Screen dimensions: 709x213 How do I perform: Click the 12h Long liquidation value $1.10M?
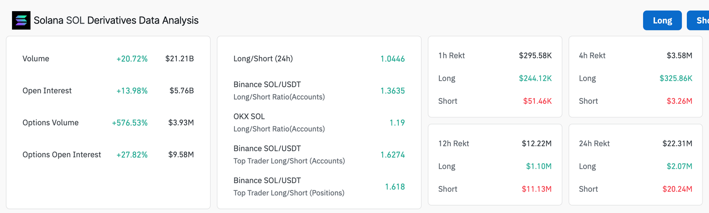539,166
